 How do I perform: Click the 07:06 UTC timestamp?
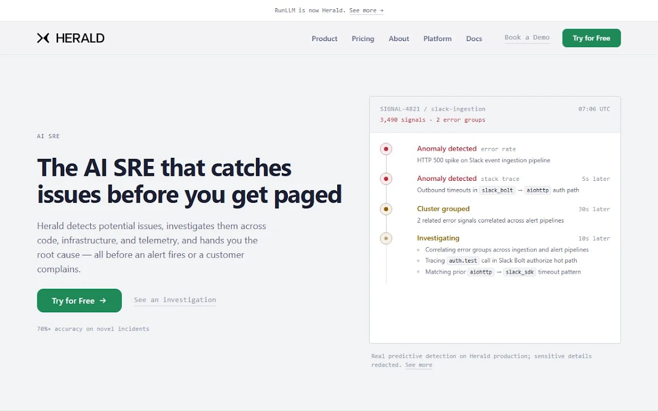click(x=594, y=109)
